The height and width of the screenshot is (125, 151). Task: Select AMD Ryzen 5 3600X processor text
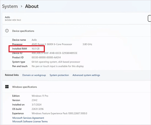point(52,44)
